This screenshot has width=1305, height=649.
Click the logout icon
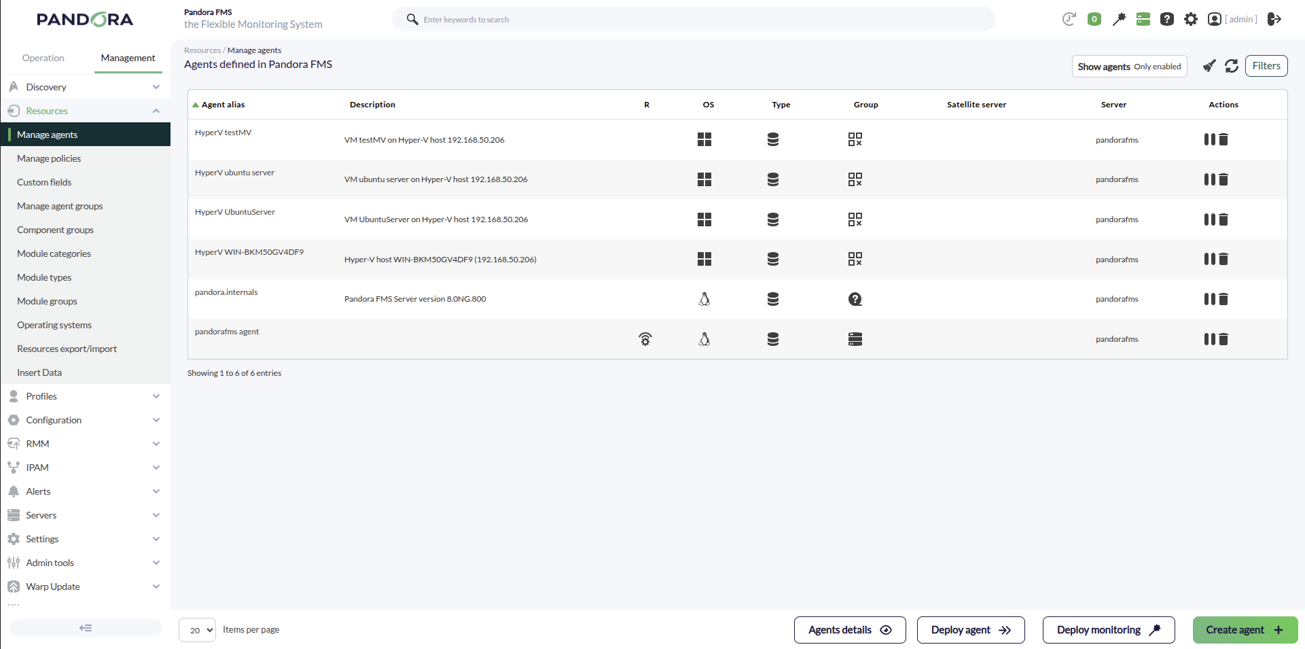pos(1274,19)
